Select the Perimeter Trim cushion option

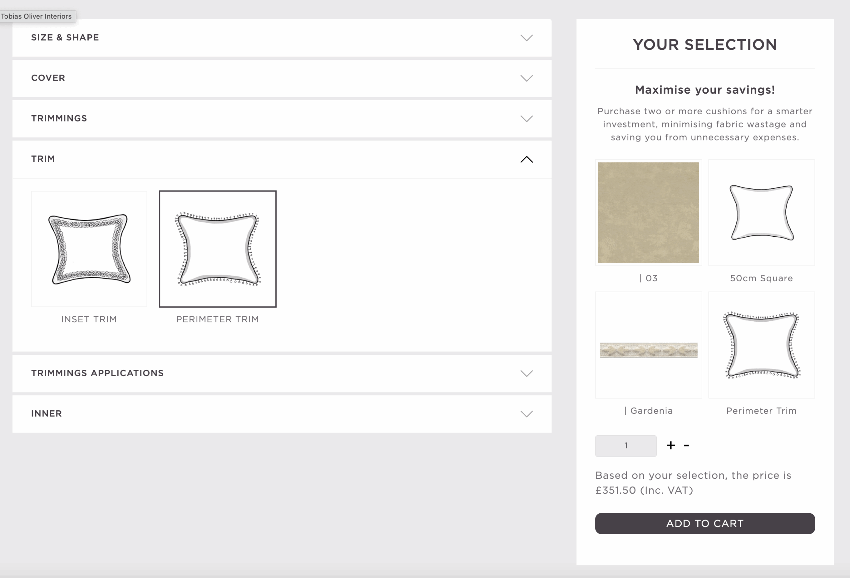(217, 249)
